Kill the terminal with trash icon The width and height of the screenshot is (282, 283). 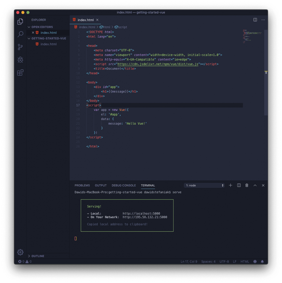[247, 185]
